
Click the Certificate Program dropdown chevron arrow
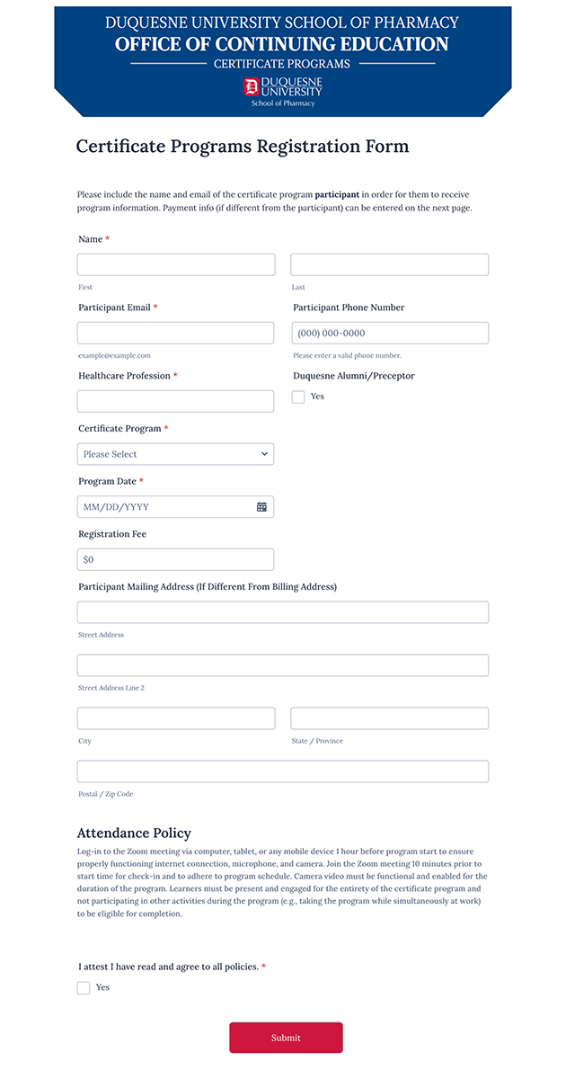pyautogui.click(x=264, y=454)
